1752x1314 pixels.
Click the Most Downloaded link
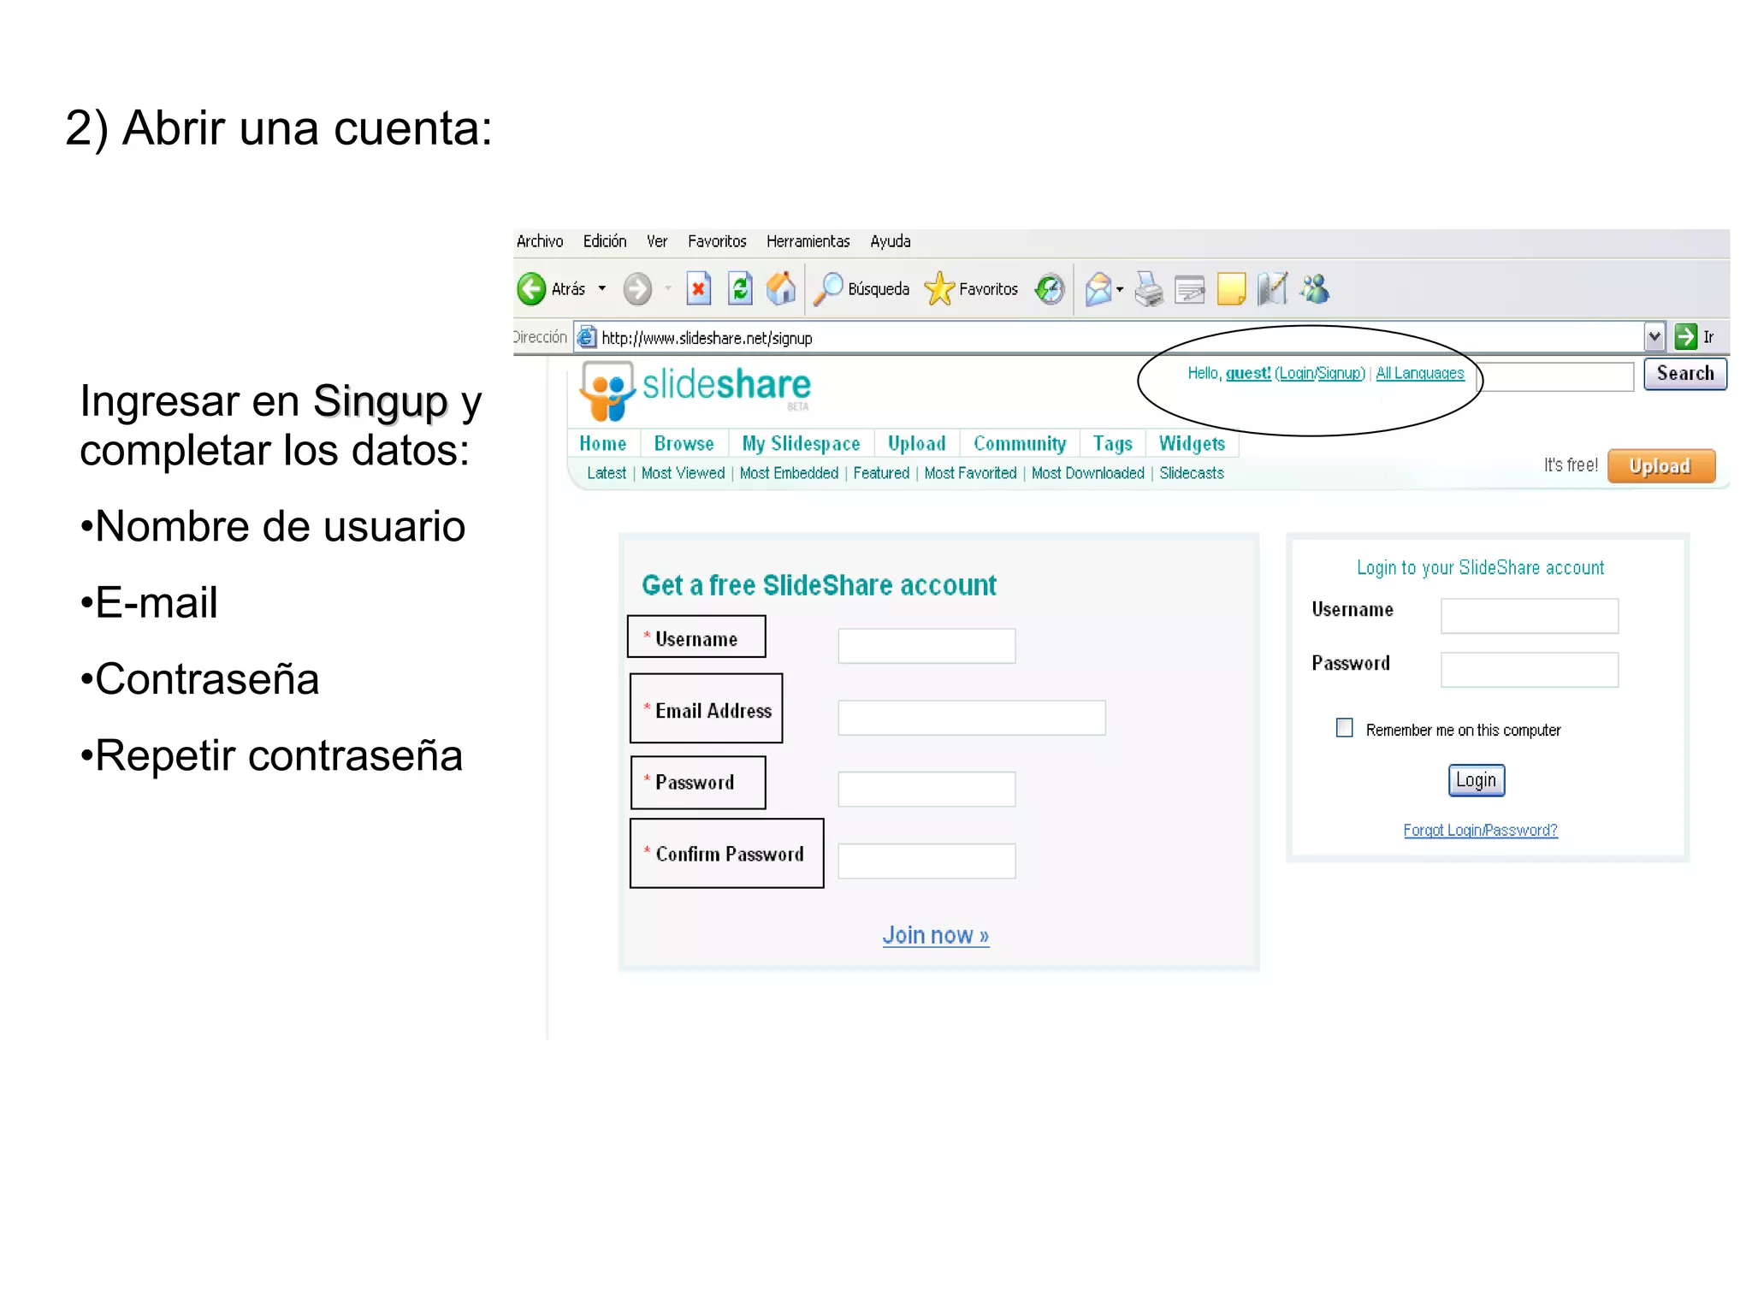[x=1087, y=473]
